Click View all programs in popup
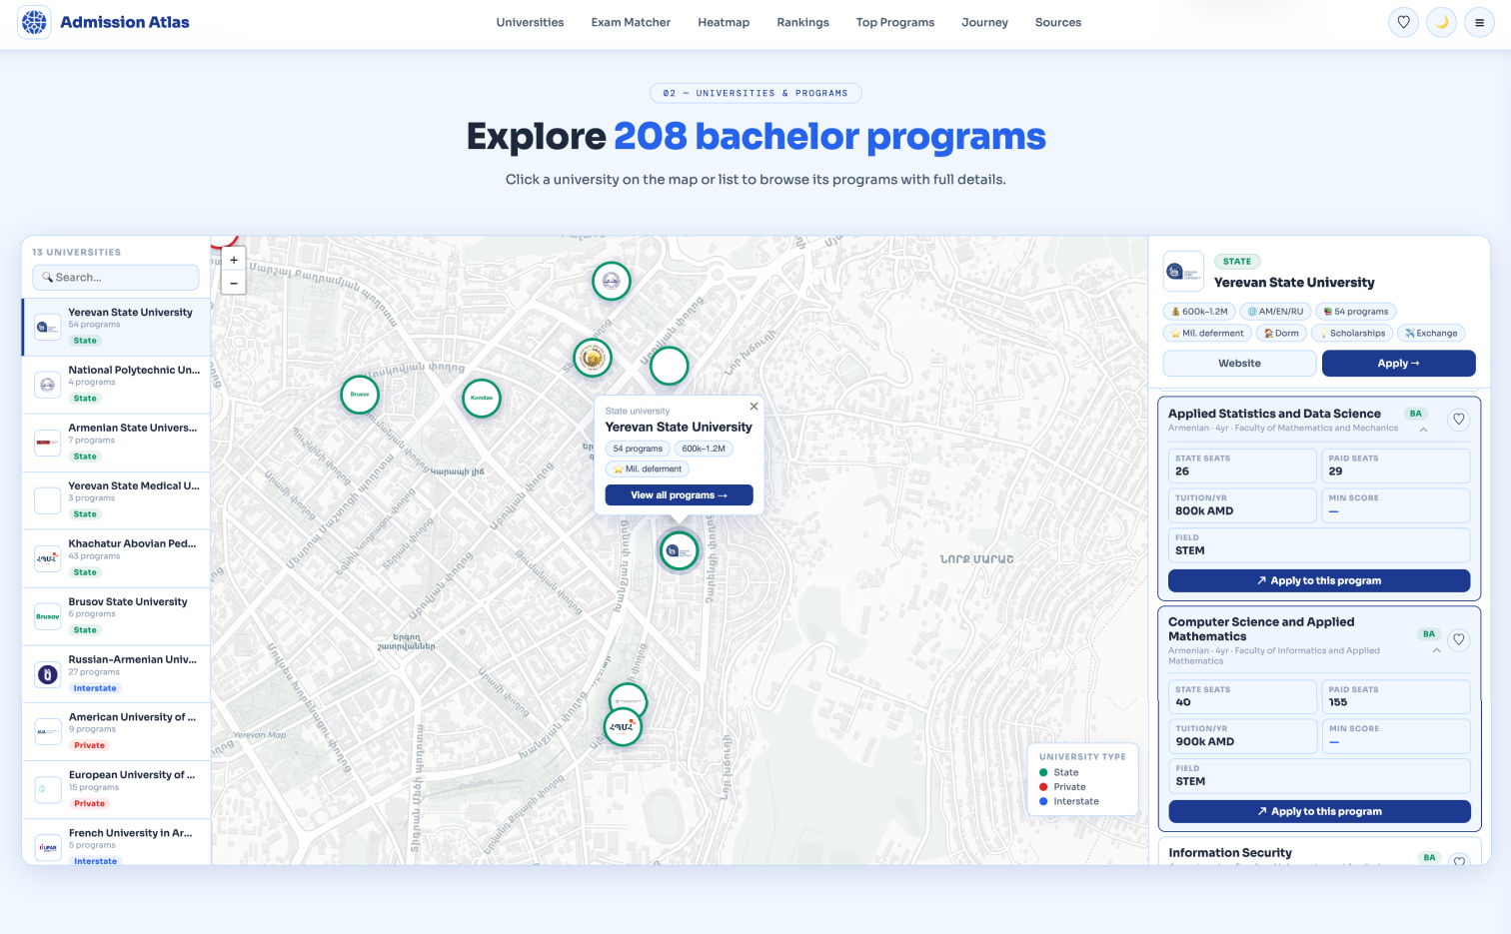This screenshot has width=1511, height=934. [x=679, y=495]
